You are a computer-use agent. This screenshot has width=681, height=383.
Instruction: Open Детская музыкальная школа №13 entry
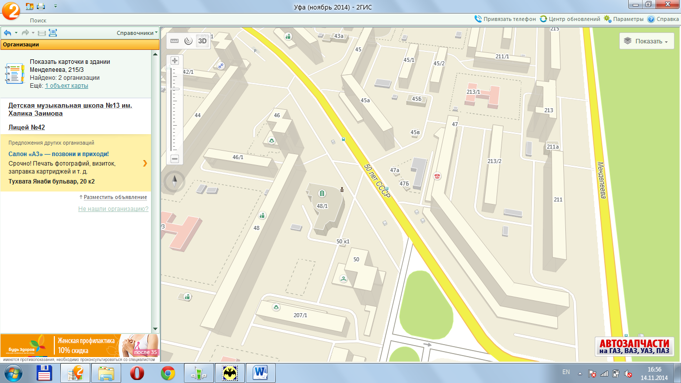70,110
